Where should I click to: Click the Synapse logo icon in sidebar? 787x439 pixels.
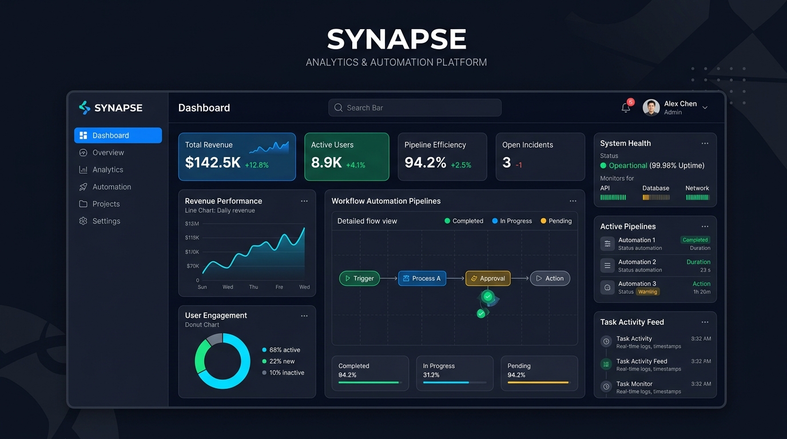85,107
